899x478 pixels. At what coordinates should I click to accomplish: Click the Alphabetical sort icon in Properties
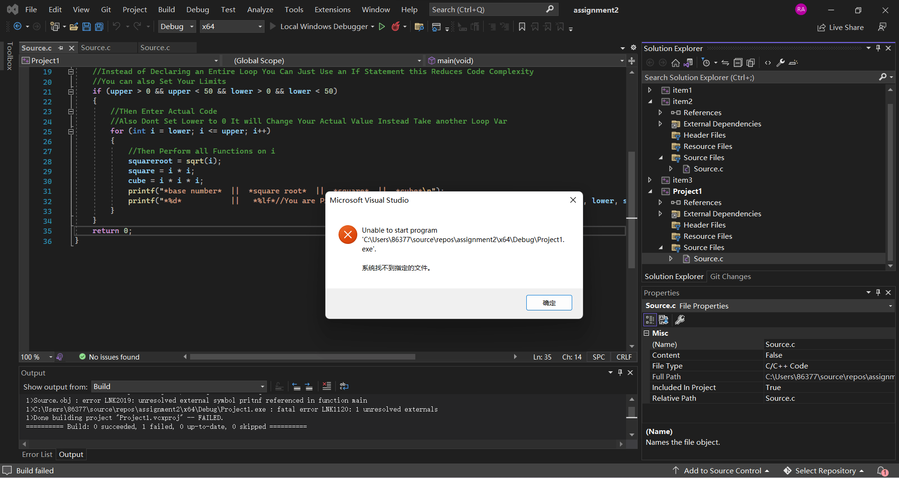click(663, 320)
